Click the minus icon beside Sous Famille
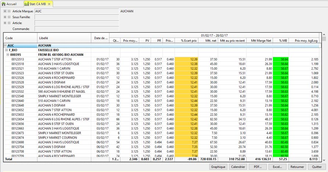This screenshot has width=328, height=172. [9, 17]
